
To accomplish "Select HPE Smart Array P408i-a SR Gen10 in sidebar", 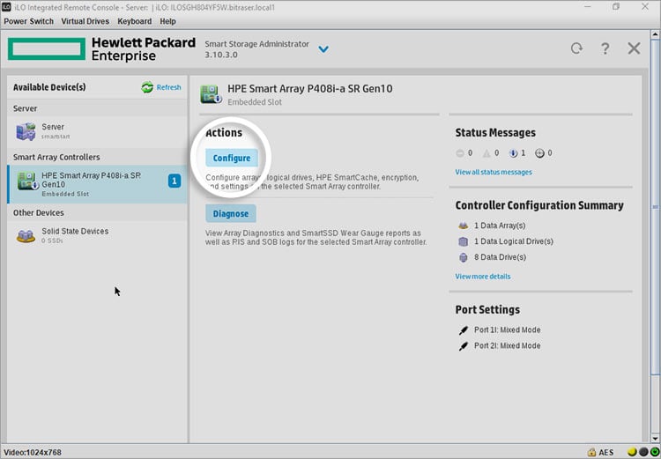I will tap(97, 184).
